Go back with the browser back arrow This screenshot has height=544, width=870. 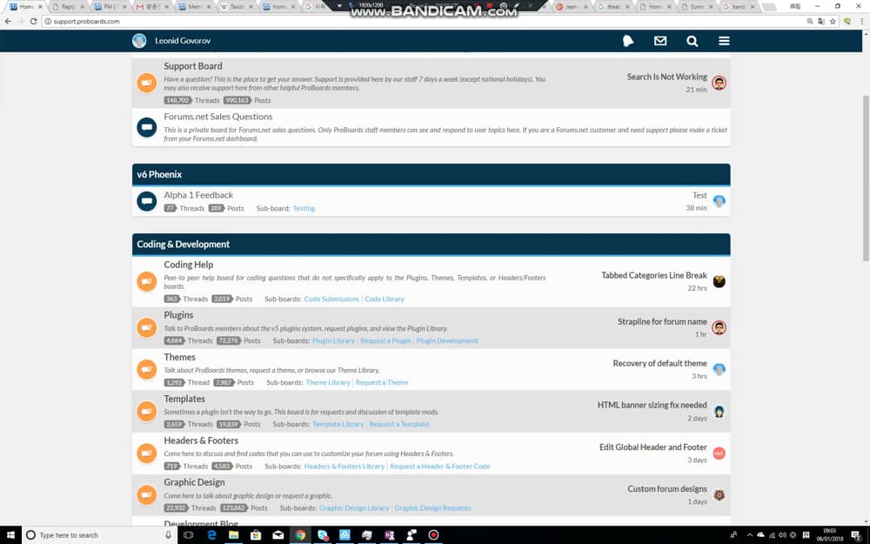click(x=8, y=21)
